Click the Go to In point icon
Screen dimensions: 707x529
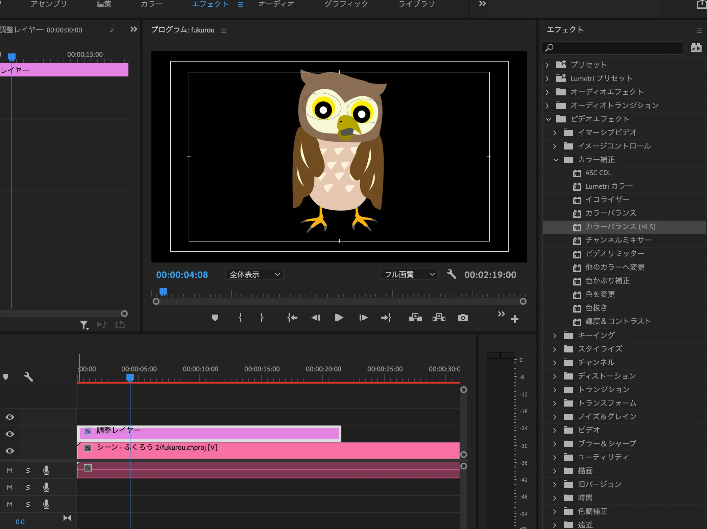click(x=292, y=318)
